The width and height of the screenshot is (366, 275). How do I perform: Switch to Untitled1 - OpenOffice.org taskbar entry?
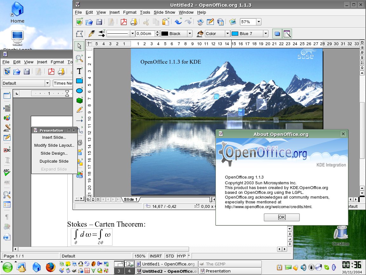[167, 264]
